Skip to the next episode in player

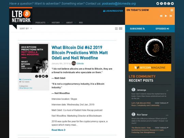click(x=171, y=16)
